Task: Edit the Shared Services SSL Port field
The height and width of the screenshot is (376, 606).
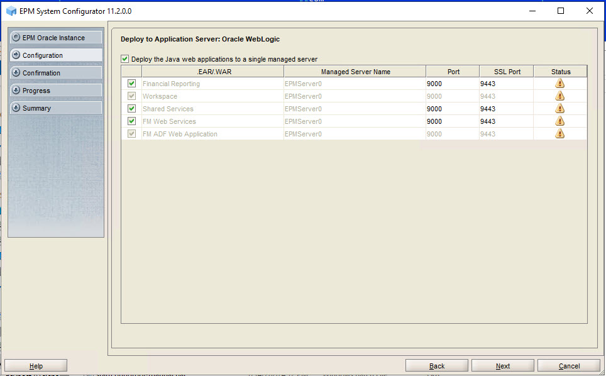Action: (x=506, y=109)
